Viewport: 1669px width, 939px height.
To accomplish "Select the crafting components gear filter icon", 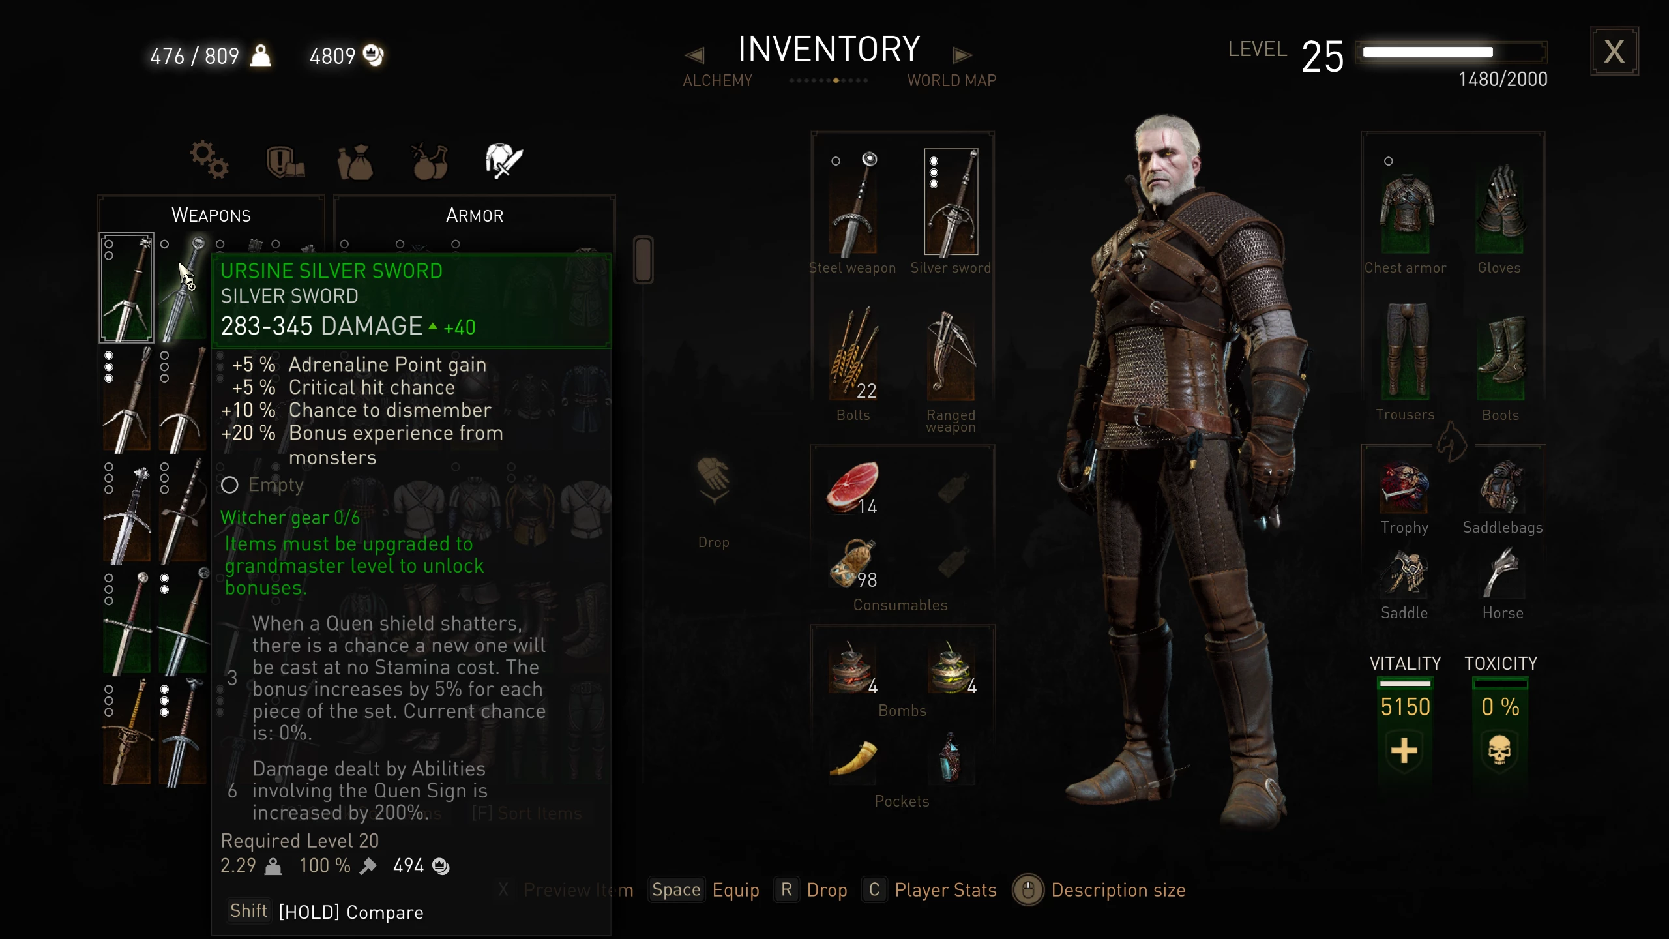I will click(209, 159).
